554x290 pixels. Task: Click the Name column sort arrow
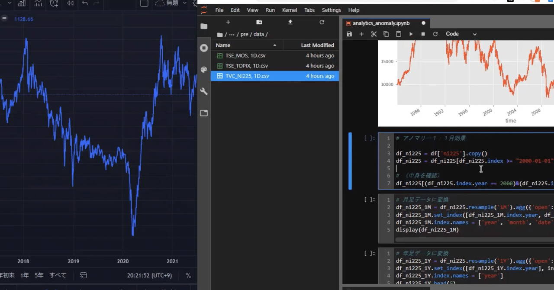coord(275,45)
